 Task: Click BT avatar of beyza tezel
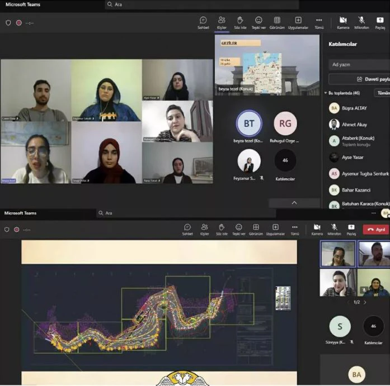point(249,123)
